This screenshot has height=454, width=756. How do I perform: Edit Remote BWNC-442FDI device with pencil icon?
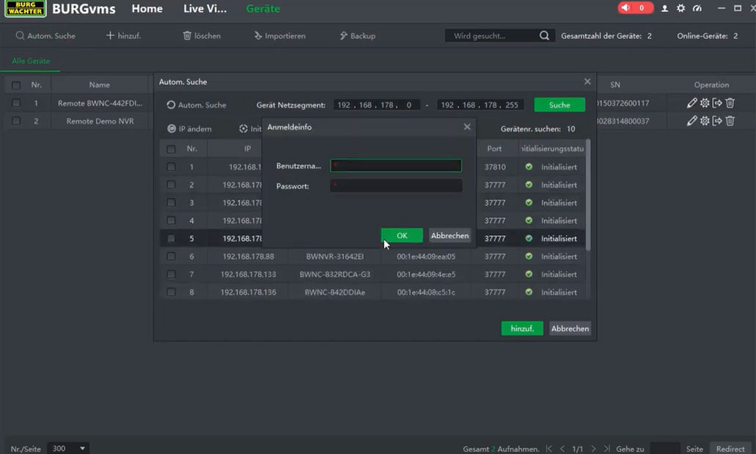tap(691, 103)
